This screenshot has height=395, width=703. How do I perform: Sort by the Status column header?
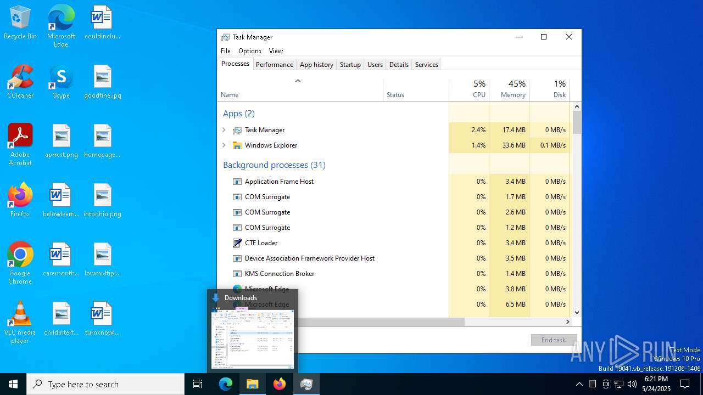coord(416,89)
